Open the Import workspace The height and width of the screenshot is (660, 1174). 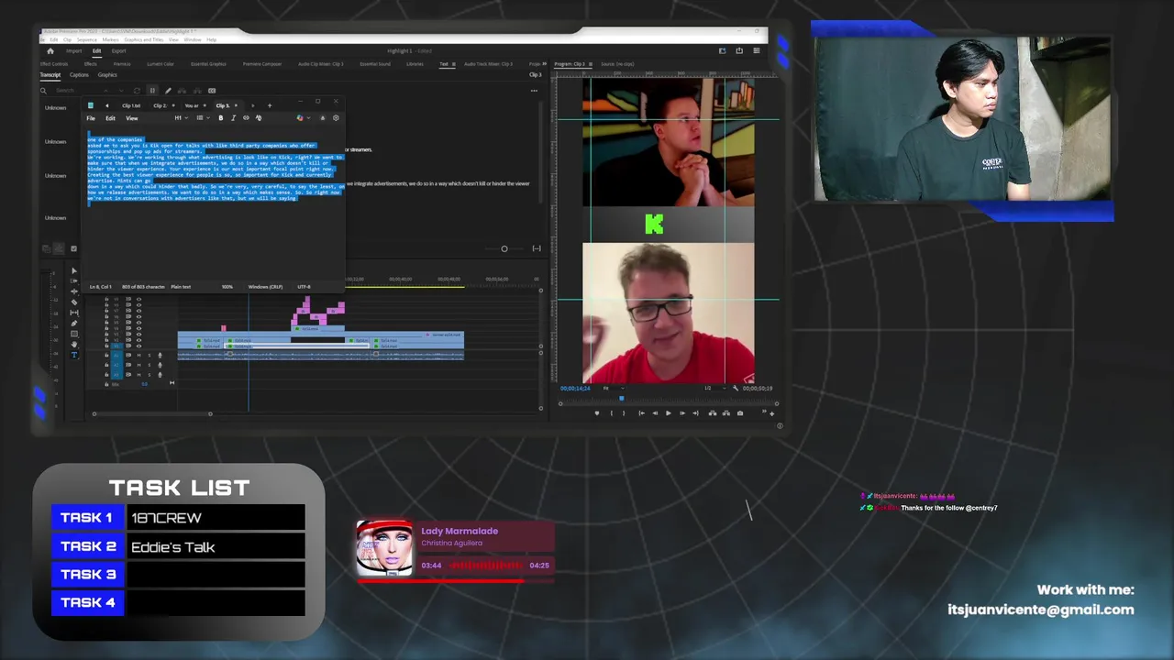(74, 51)
